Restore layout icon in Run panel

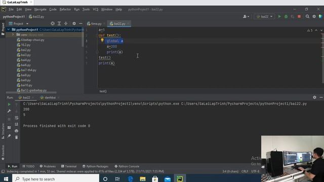9,127
